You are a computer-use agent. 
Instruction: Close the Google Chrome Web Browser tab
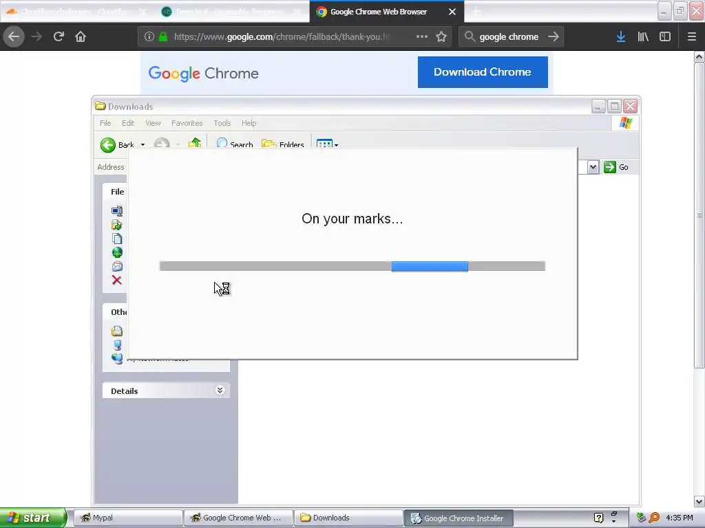(452, 12)
